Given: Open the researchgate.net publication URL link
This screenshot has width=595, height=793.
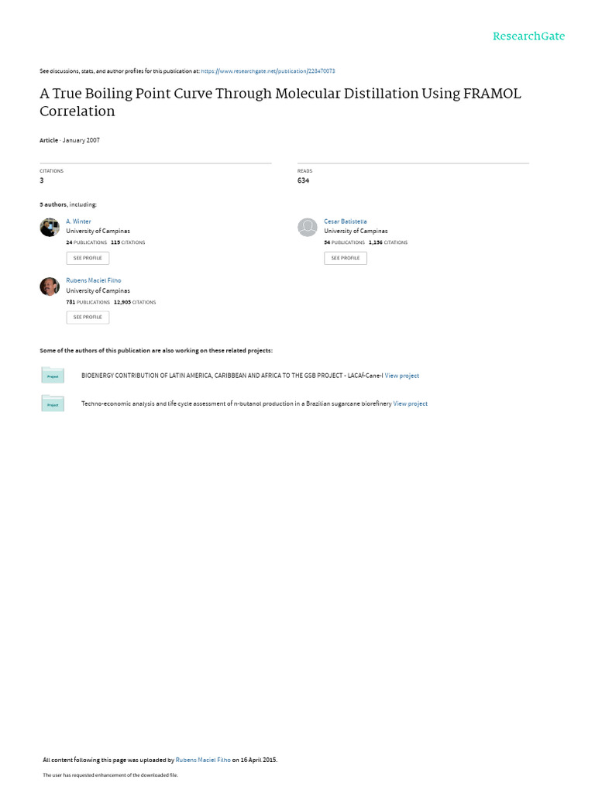Looking at the screenshot, I should point(267,71).
